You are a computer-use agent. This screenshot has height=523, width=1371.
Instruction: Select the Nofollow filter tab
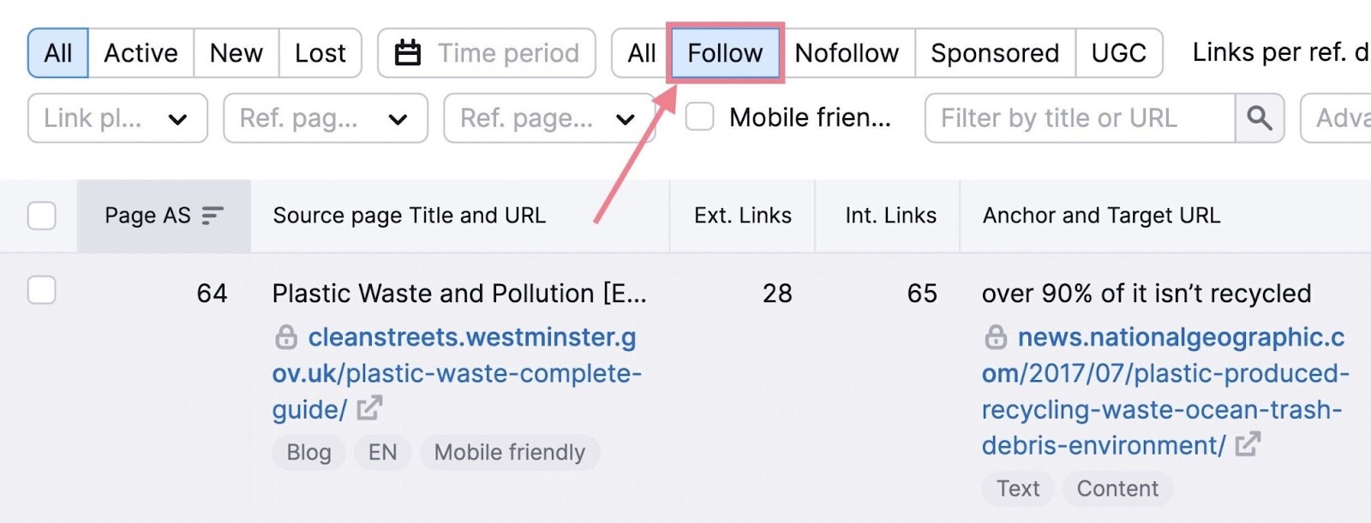847,52
